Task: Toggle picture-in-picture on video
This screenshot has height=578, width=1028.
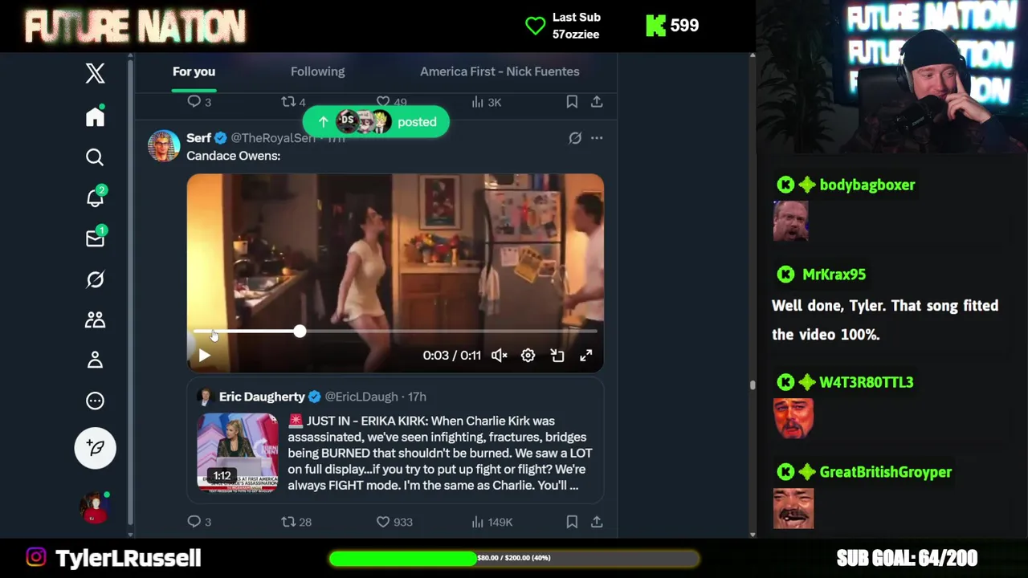Action: [x=557, y=356]
